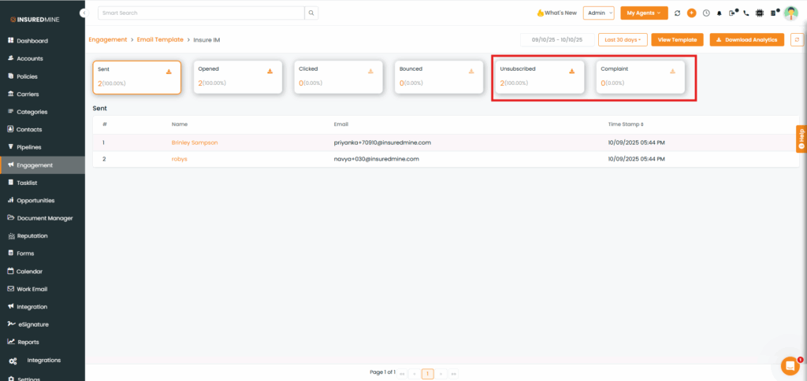The image size is (807, 381).
Task: Click the Smart Search magnifier icon
Action: 312,13
